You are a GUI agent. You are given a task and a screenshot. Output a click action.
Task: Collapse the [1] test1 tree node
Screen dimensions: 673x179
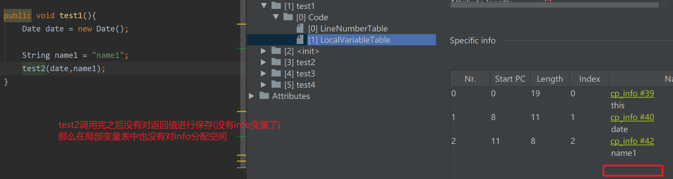264,6
